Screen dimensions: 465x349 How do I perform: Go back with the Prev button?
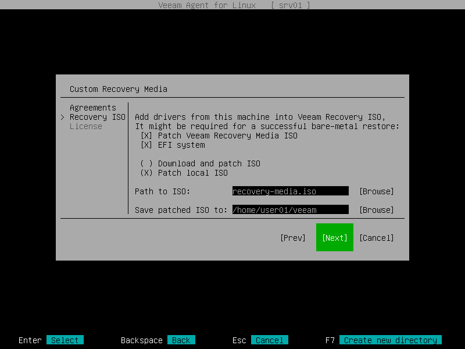click(293, 238)
